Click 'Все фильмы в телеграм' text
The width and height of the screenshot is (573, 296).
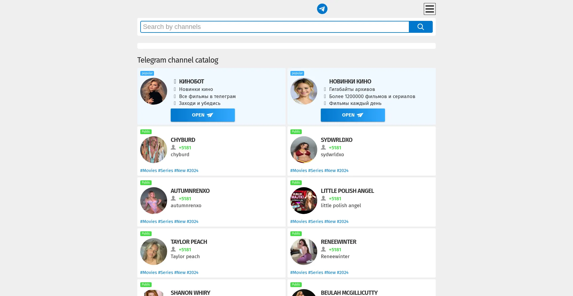tap(207, 97)
